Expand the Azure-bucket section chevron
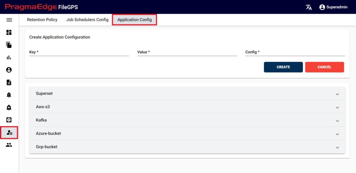356x173 pixels. tap(337, 134)
